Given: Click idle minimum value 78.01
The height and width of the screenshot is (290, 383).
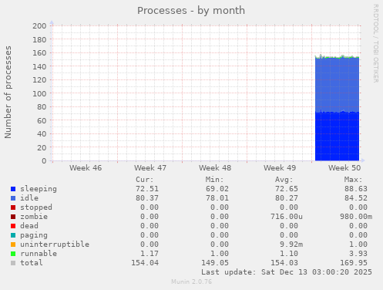Looking at the screenshot, I should tap(217, 198).
